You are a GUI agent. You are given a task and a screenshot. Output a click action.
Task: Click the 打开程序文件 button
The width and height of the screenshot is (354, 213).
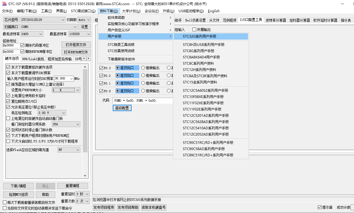click(x=76, y=45)
